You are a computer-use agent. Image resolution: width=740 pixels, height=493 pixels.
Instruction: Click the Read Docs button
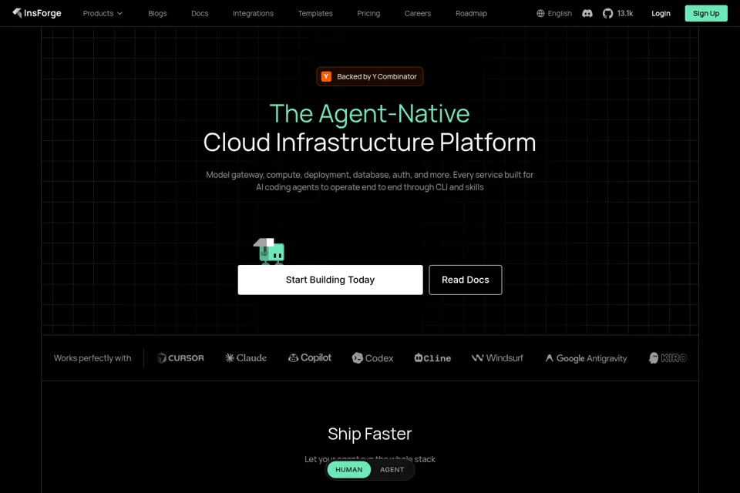tap(466, 280)
